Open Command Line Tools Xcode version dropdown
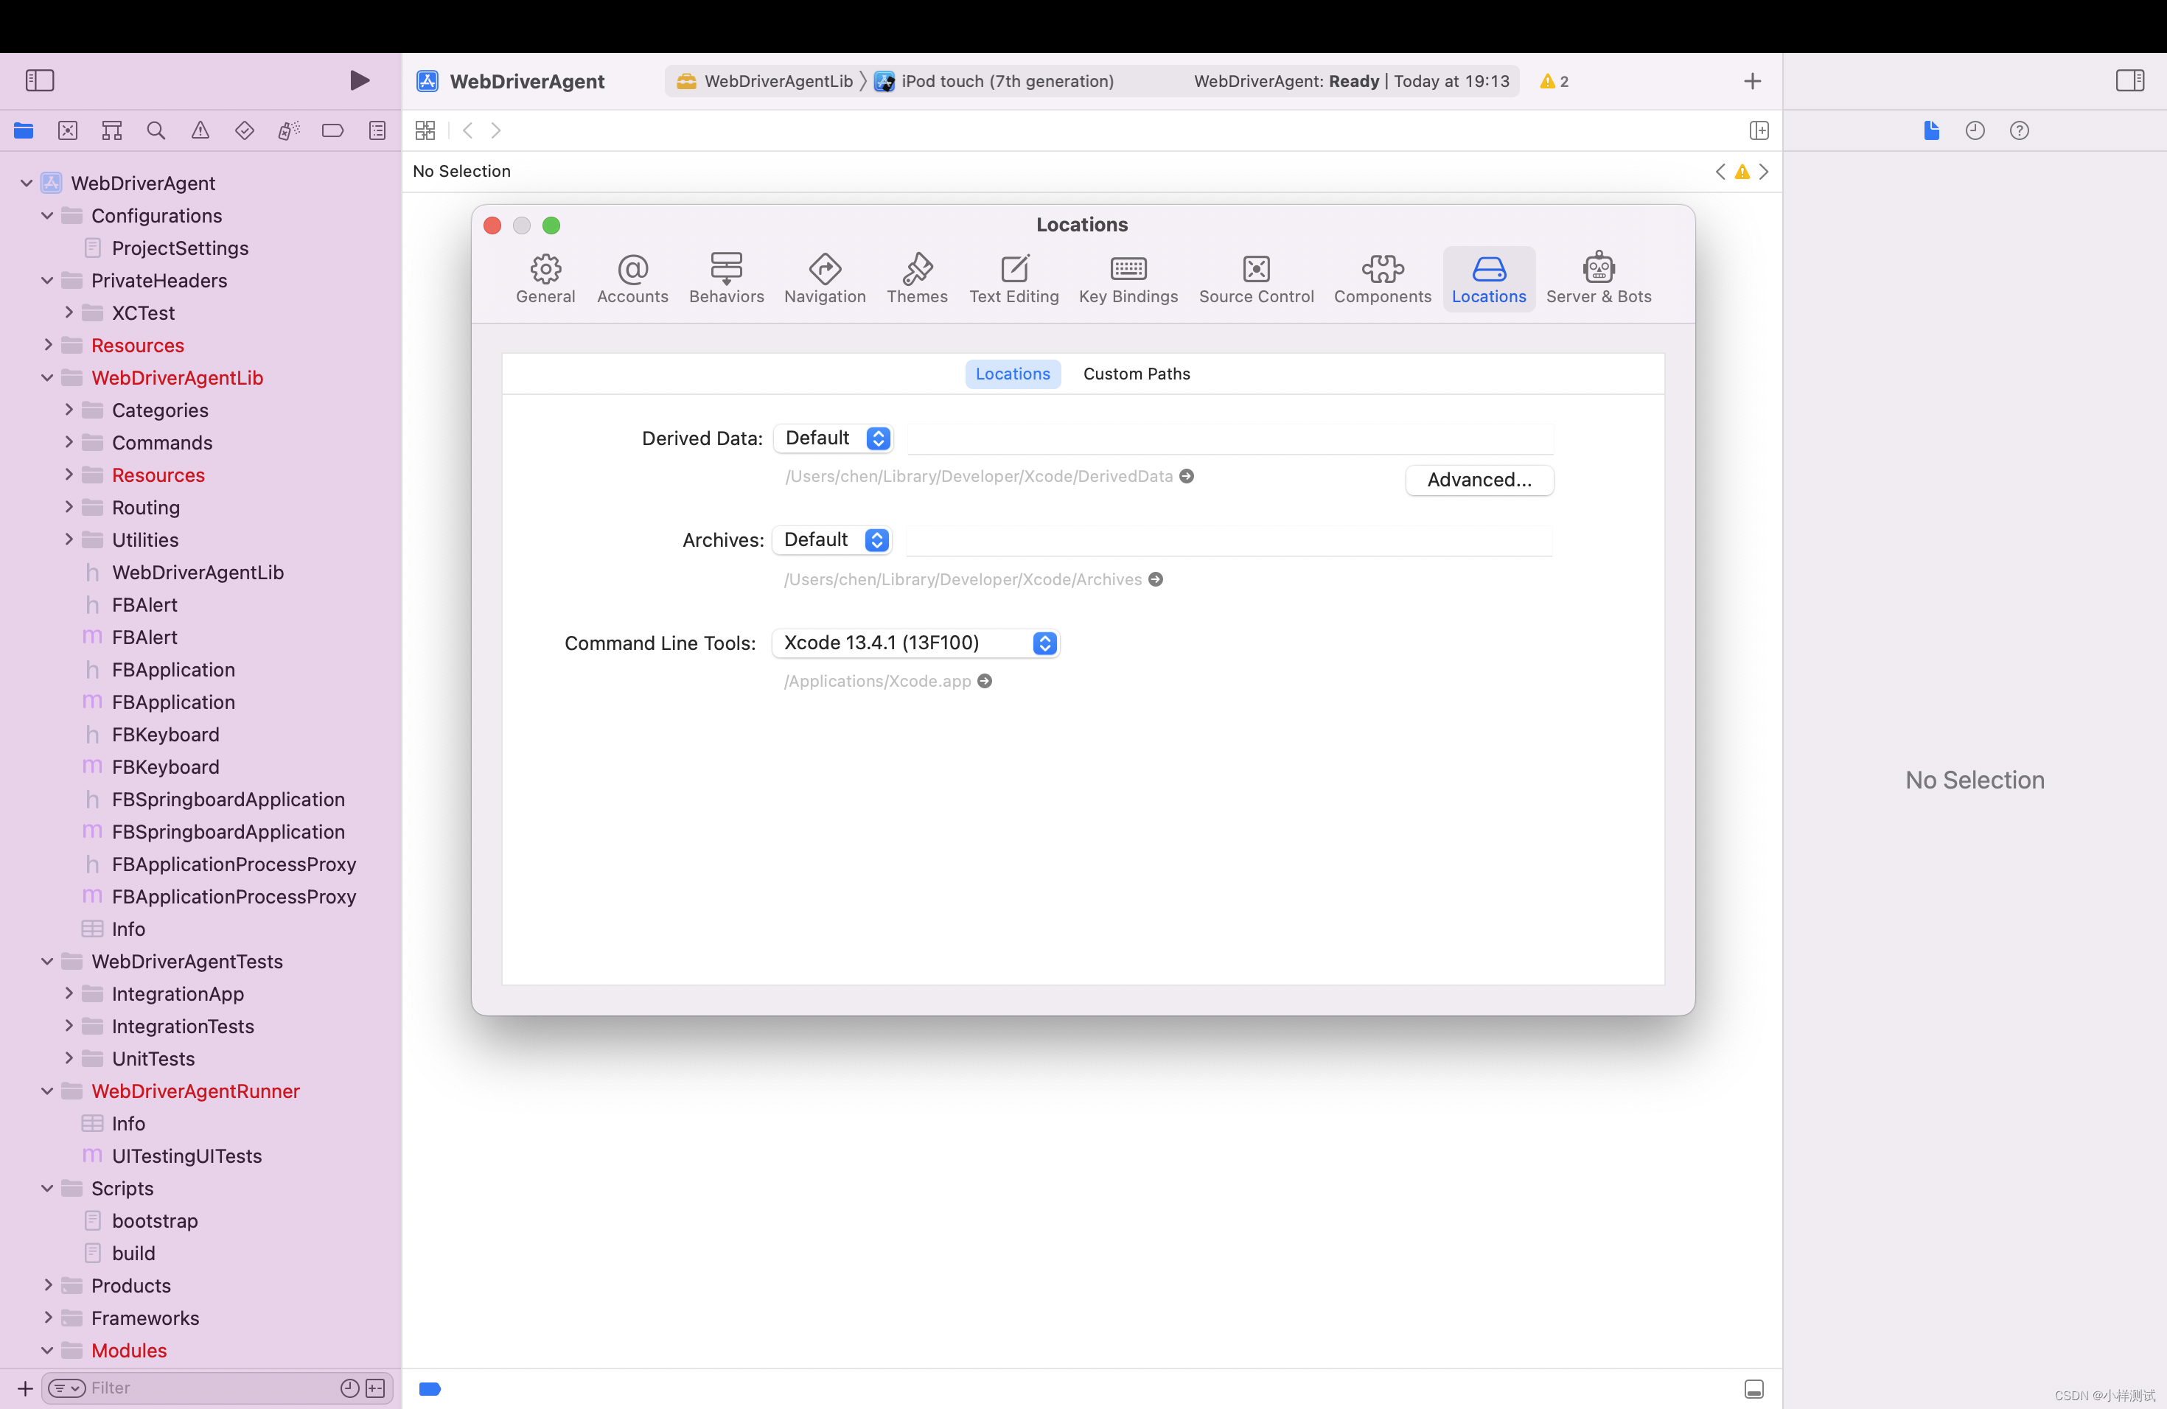Screen dimensions: 2167x1409 click(x=915, y=643)
